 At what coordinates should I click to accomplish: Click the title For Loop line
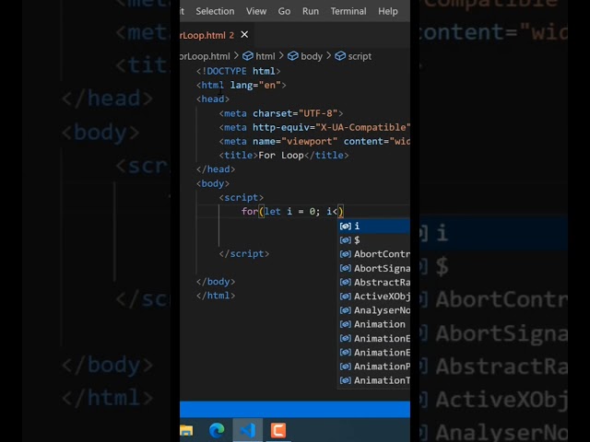(284, 156)
